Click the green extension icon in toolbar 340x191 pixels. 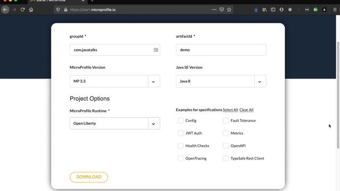pos(316,10)
